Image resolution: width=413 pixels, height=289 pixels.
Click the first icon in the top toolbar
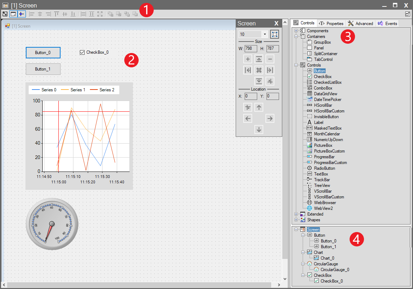[x=5, y=14]
